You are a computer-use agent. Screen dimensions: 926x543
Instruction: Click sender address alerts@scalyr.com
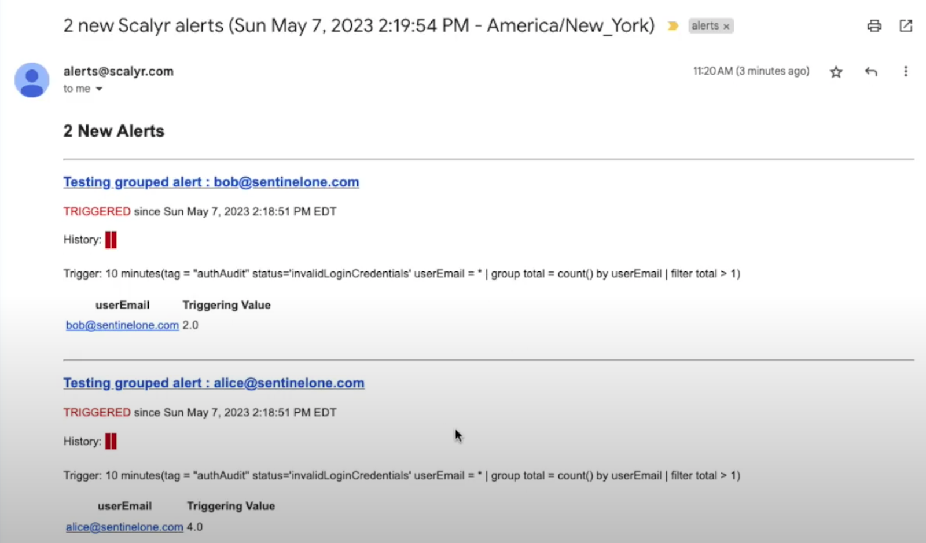(119, 71)
